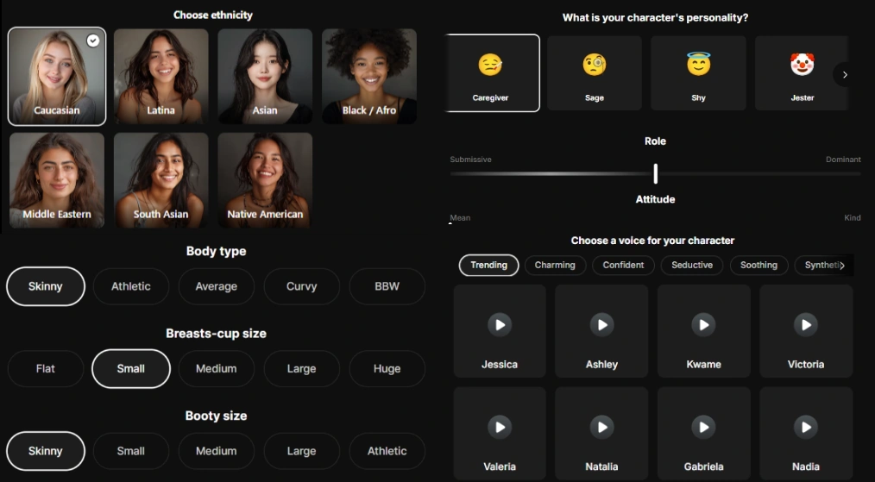Switch to the Seductive voices tab
Image resolution: width=875 pixels, height=482 pixels.
[692, 265]
